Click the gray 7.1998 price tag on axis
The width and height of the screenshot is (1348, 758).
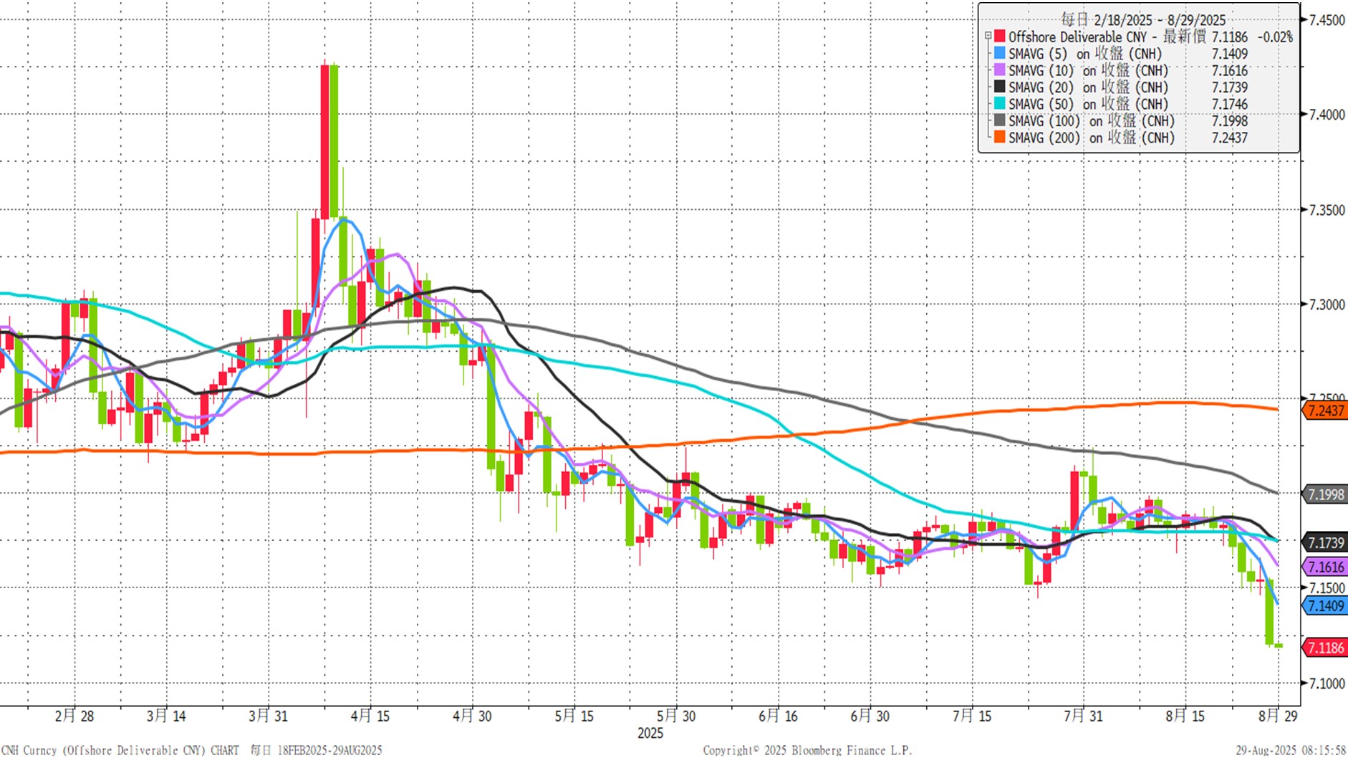tap(1324, 494)
